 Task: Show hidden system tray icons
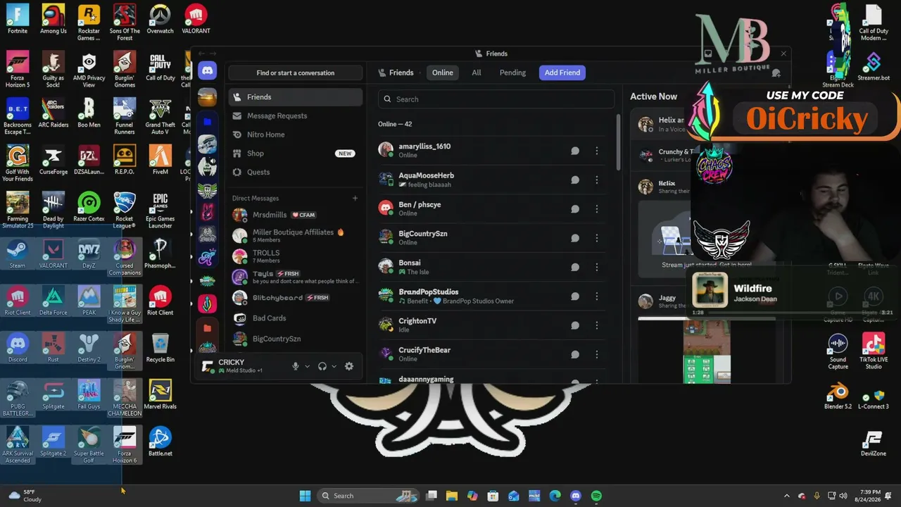[x=788, y=496]
